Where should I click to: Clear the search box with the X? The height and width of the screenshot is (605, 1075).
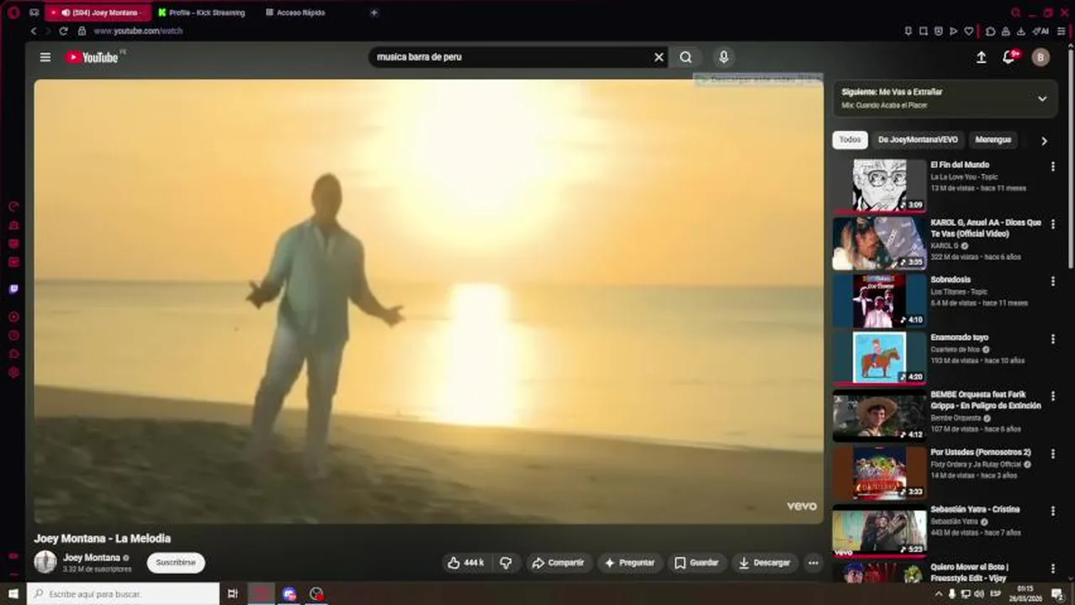coord(659,57)
